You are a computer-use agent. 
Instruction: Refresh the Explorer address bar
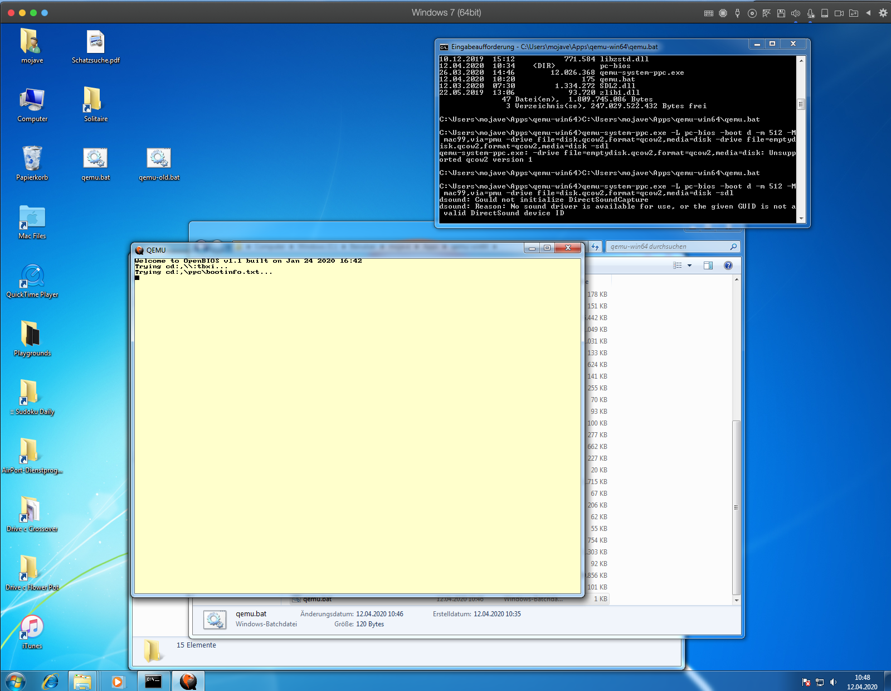595,247
